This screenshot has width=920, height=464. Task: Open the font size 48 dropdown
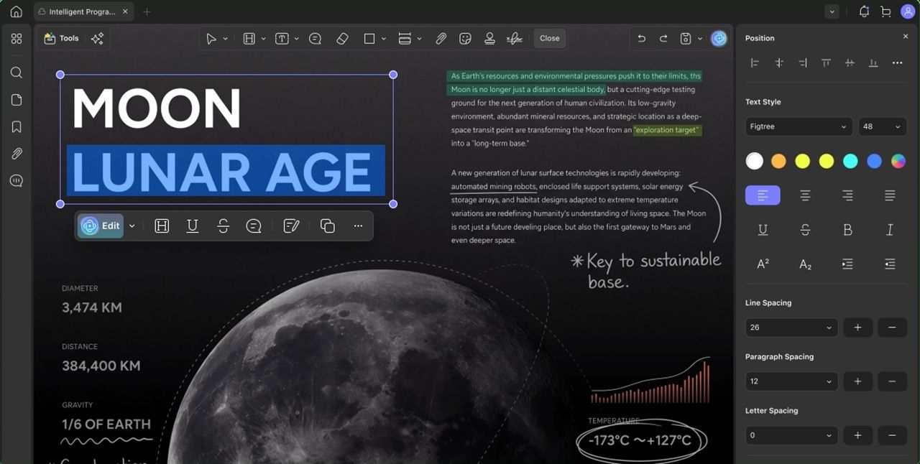pos(882,126)
